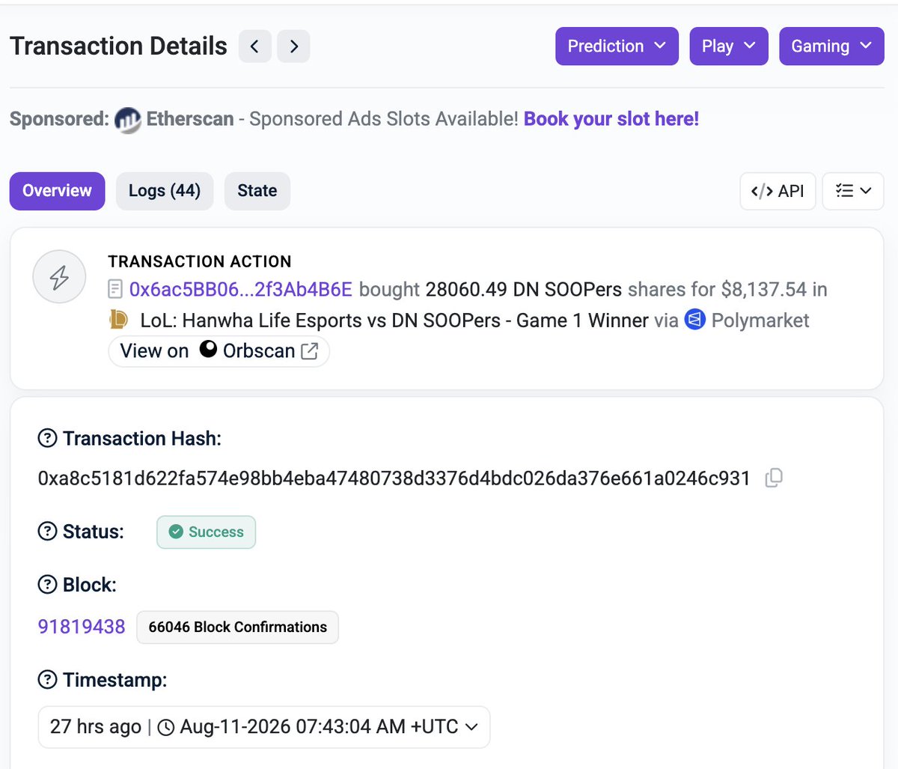Open address 0x6ac5BB06...2f3Ab4B6E
Screen dimensions: 898x769
[x=240, y=289]
